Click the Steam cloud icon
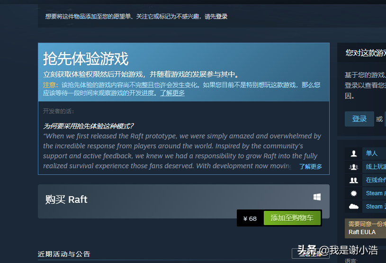386x263 pixels. point(354,207)
